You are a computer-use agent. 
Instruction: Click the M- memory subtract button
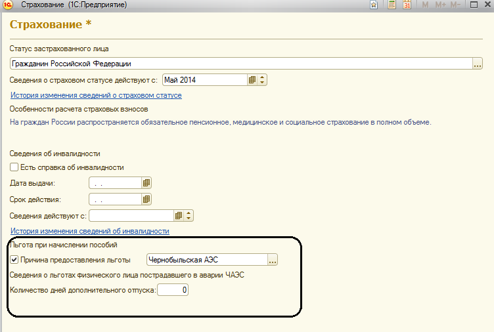(455, 5)
